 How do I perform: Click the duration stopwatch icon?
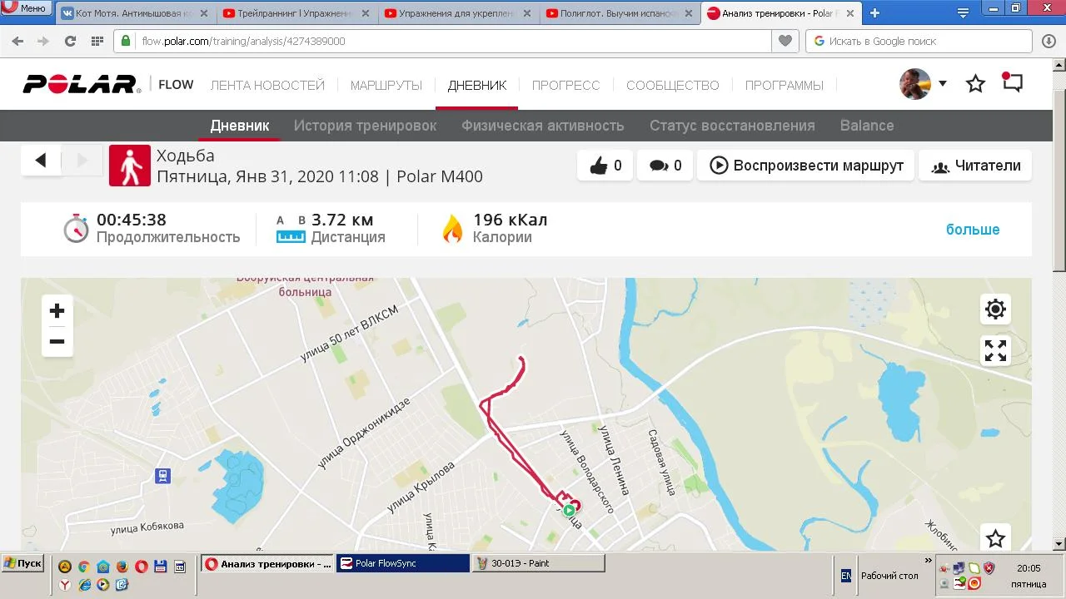[76, 228]
